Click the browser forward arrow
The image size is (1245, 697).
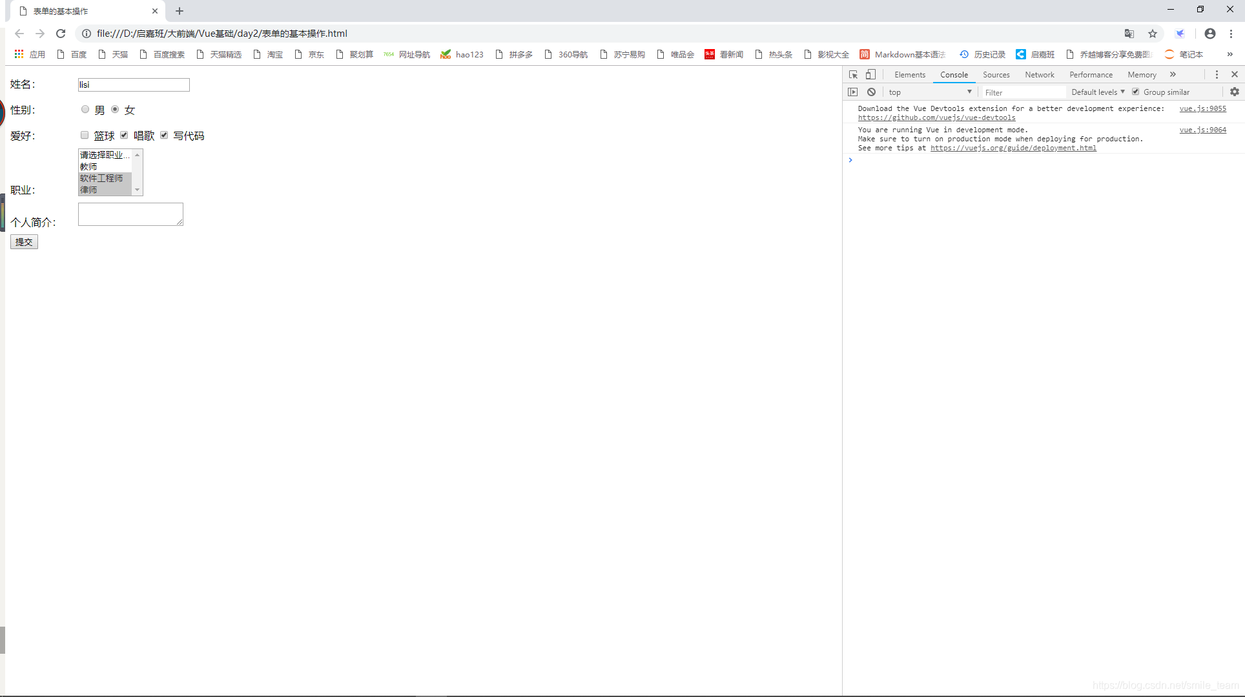[40, 34]
